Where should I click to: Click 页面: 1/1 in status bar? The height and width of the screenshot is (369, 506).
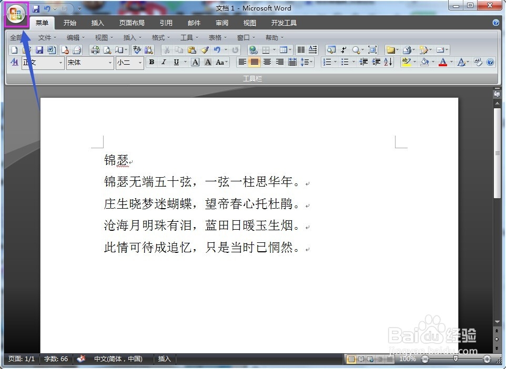point(21,359)
